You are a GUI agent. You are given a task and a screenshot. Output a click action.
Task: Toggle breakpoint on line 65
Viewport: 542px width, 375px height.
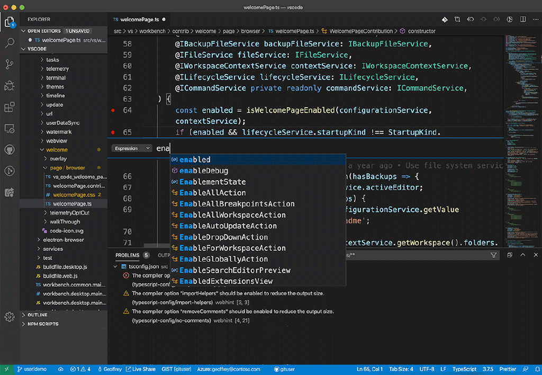(113, 132)
